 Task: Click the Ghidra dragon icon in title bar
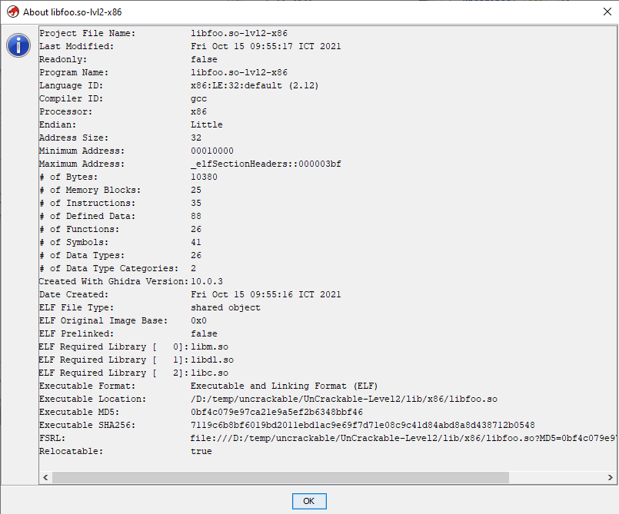(12, 12)
